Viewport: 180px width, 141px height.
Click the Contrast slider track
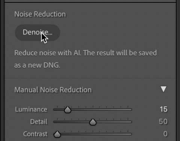93,134
